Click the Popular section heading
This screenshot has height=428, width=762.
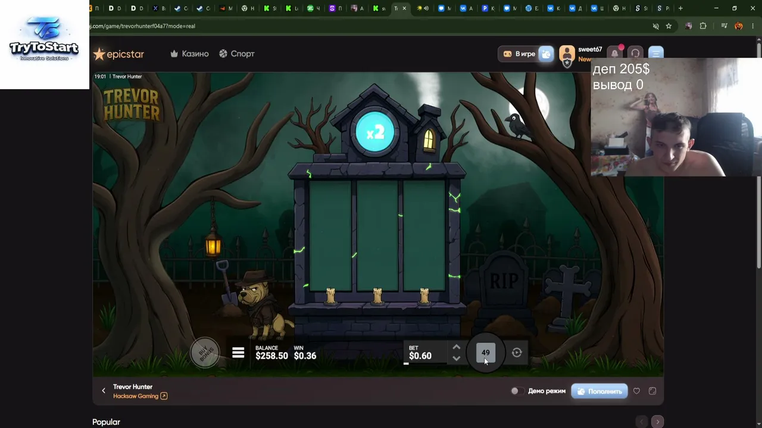coord(106,422)
